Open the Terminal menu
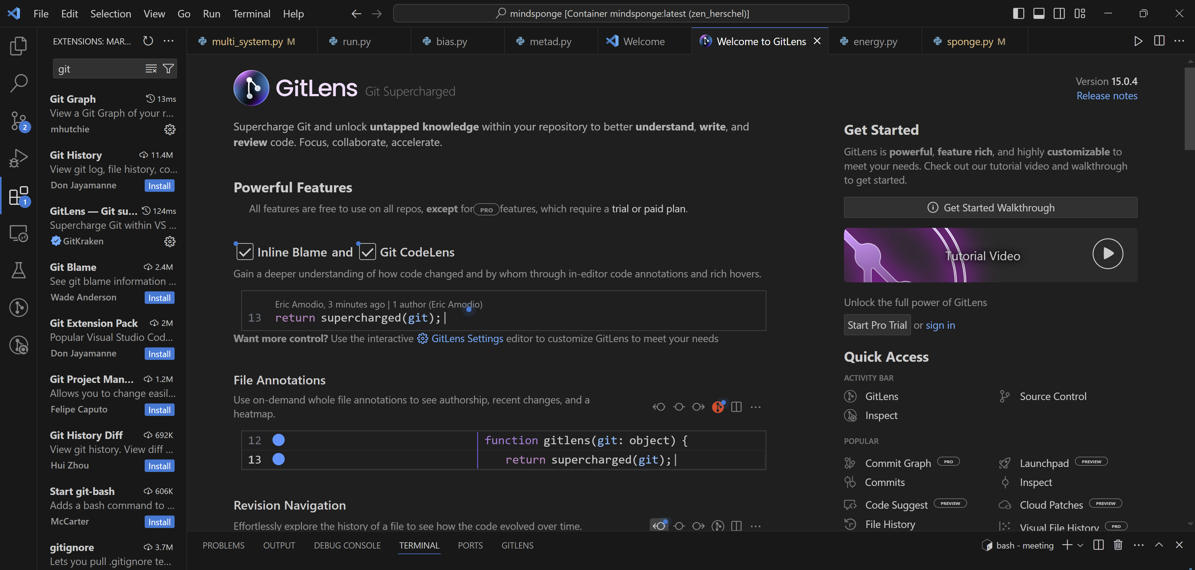The height and width of the screenshot is (570, 1195). [251, 13]
